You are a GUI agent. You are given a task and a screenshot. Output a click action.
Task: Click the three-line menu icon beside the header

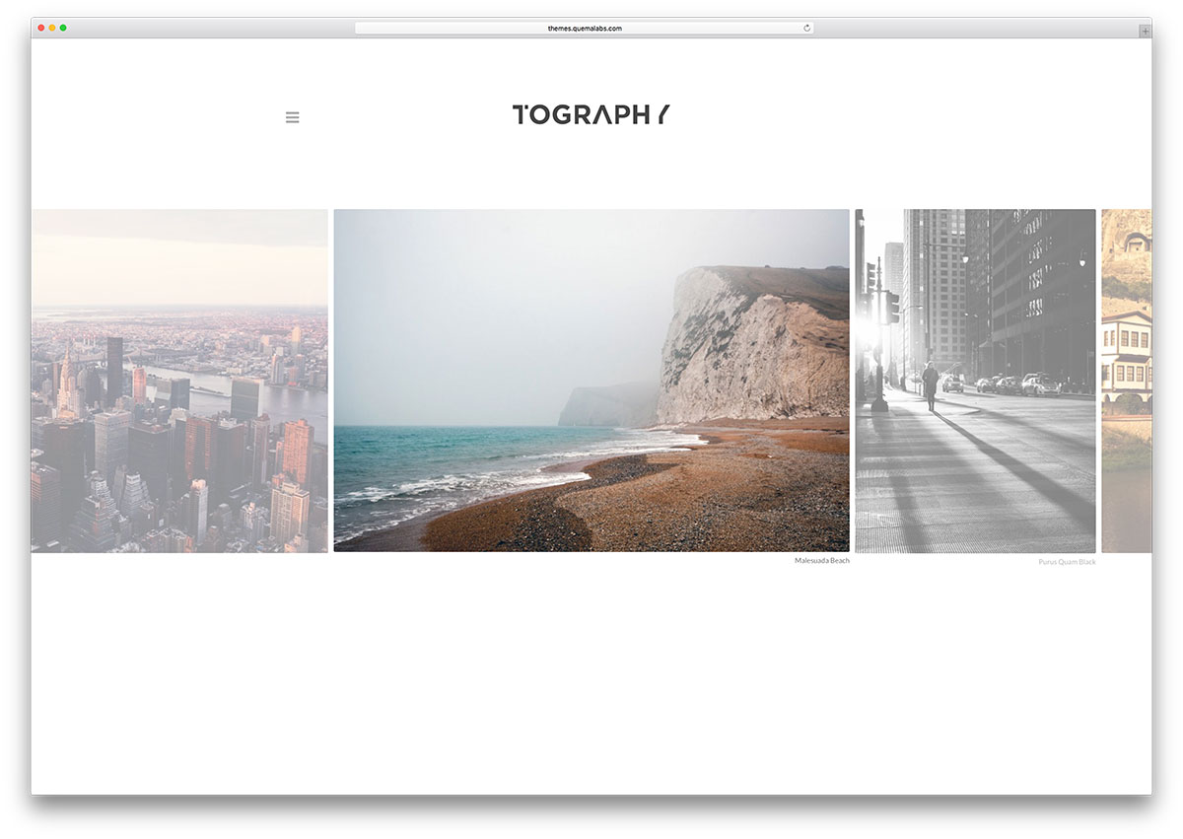[292, 116]
